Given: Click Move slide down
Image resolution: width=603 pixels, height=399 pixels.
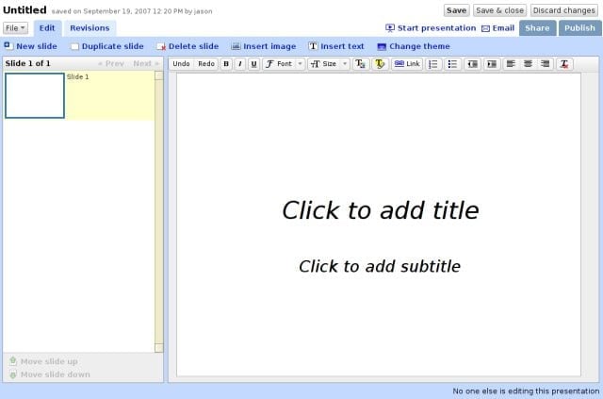Looking at the screenshot, I should 50,374.
